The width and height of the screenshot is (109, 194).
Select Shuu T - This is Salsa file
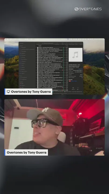pos(52,88)
